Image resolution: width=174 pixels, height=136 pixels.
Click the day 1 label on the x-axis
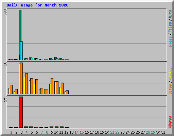pyautogui.click(x=11, y=132)
